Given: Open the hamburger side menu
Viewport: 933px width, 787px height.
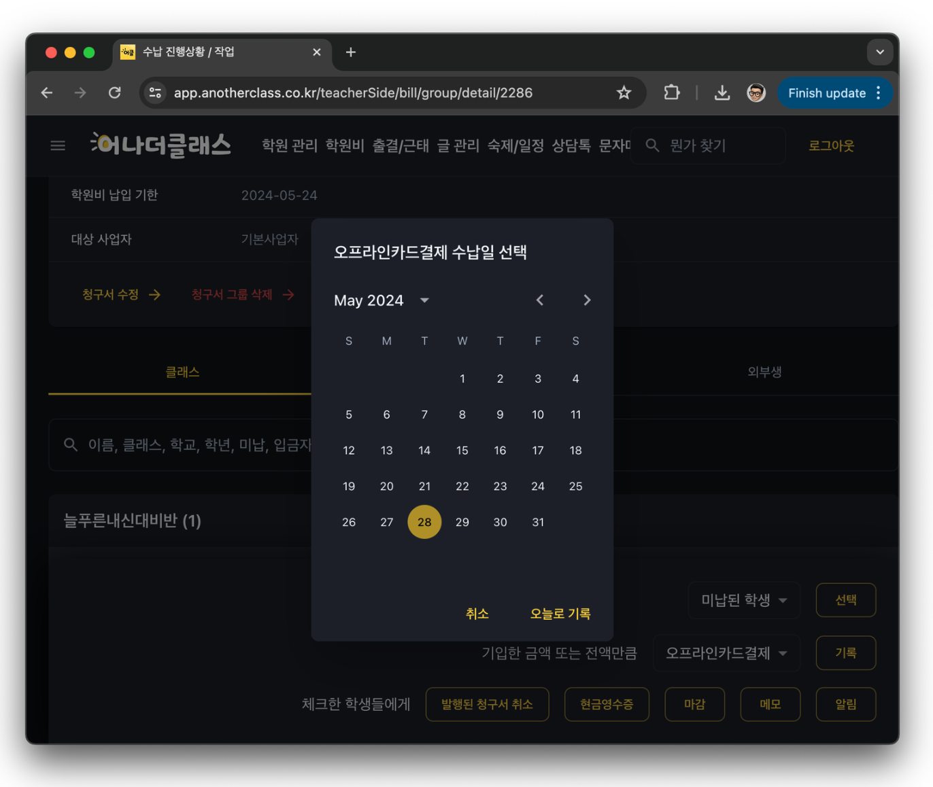Looking at the screenshot, I should (x=58, y=145).
